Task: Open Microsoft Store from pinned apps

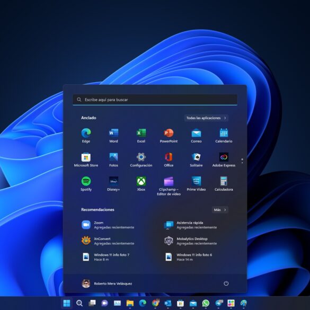Action: click(86, 160)
